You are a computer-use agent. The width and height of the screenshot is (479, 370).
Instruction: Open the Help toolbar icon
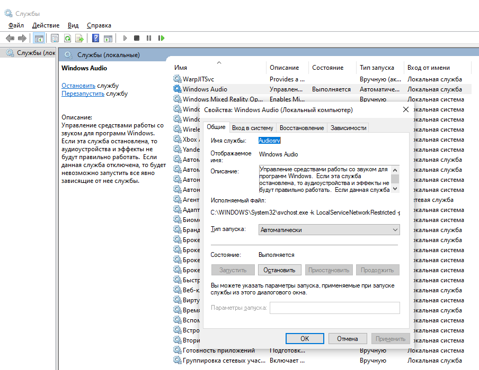(95, 38)
